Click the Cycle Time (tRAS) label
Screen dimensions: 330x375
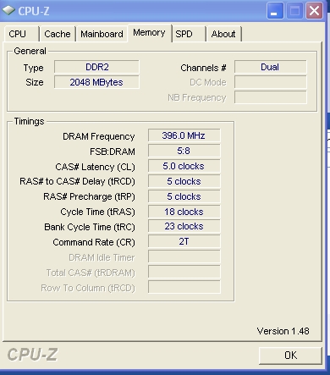[97, 212]
